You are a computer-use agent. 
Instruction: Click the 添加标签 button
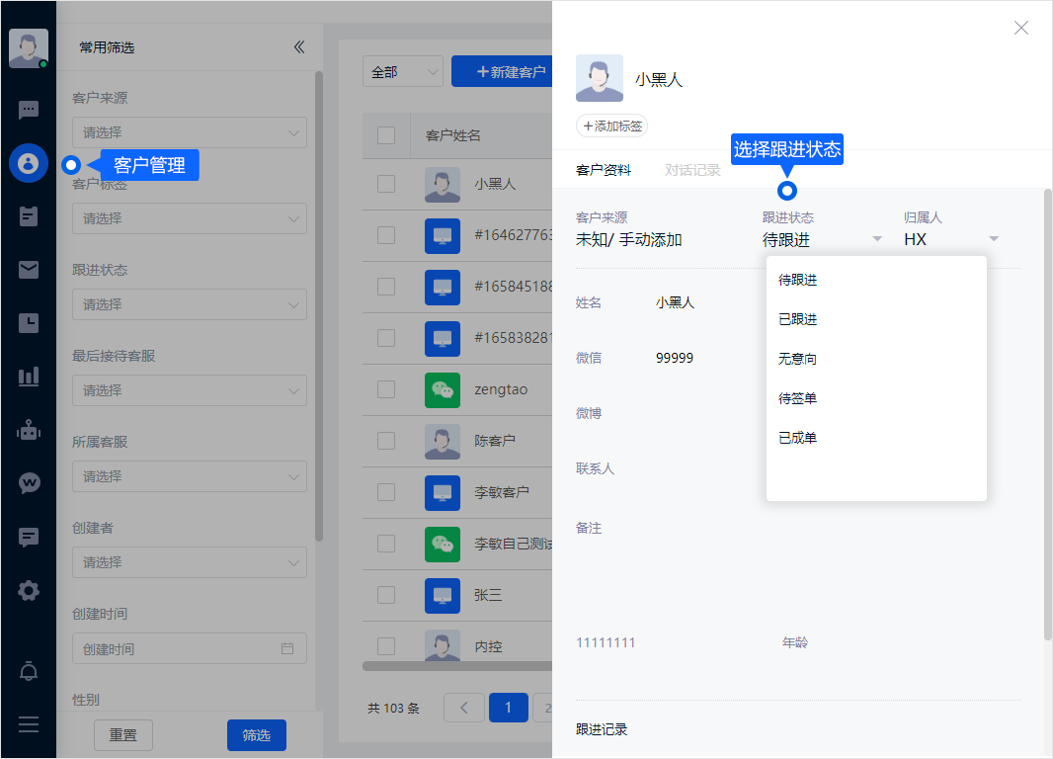(x=612, y=126)
